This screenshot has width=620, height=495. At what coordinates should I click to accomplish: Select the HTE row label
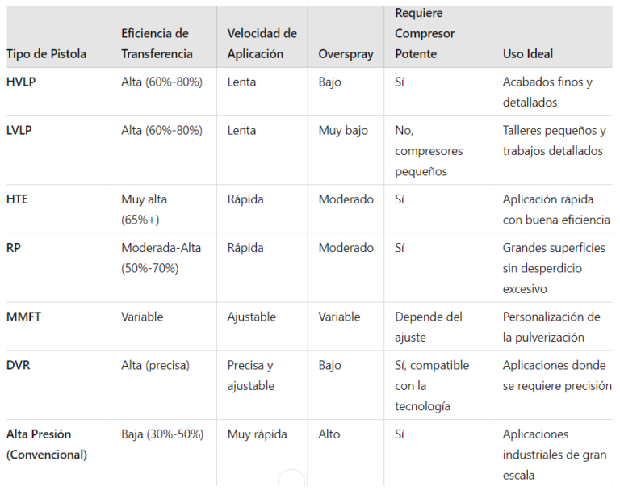pyautogui.click(x=17, y=199)
